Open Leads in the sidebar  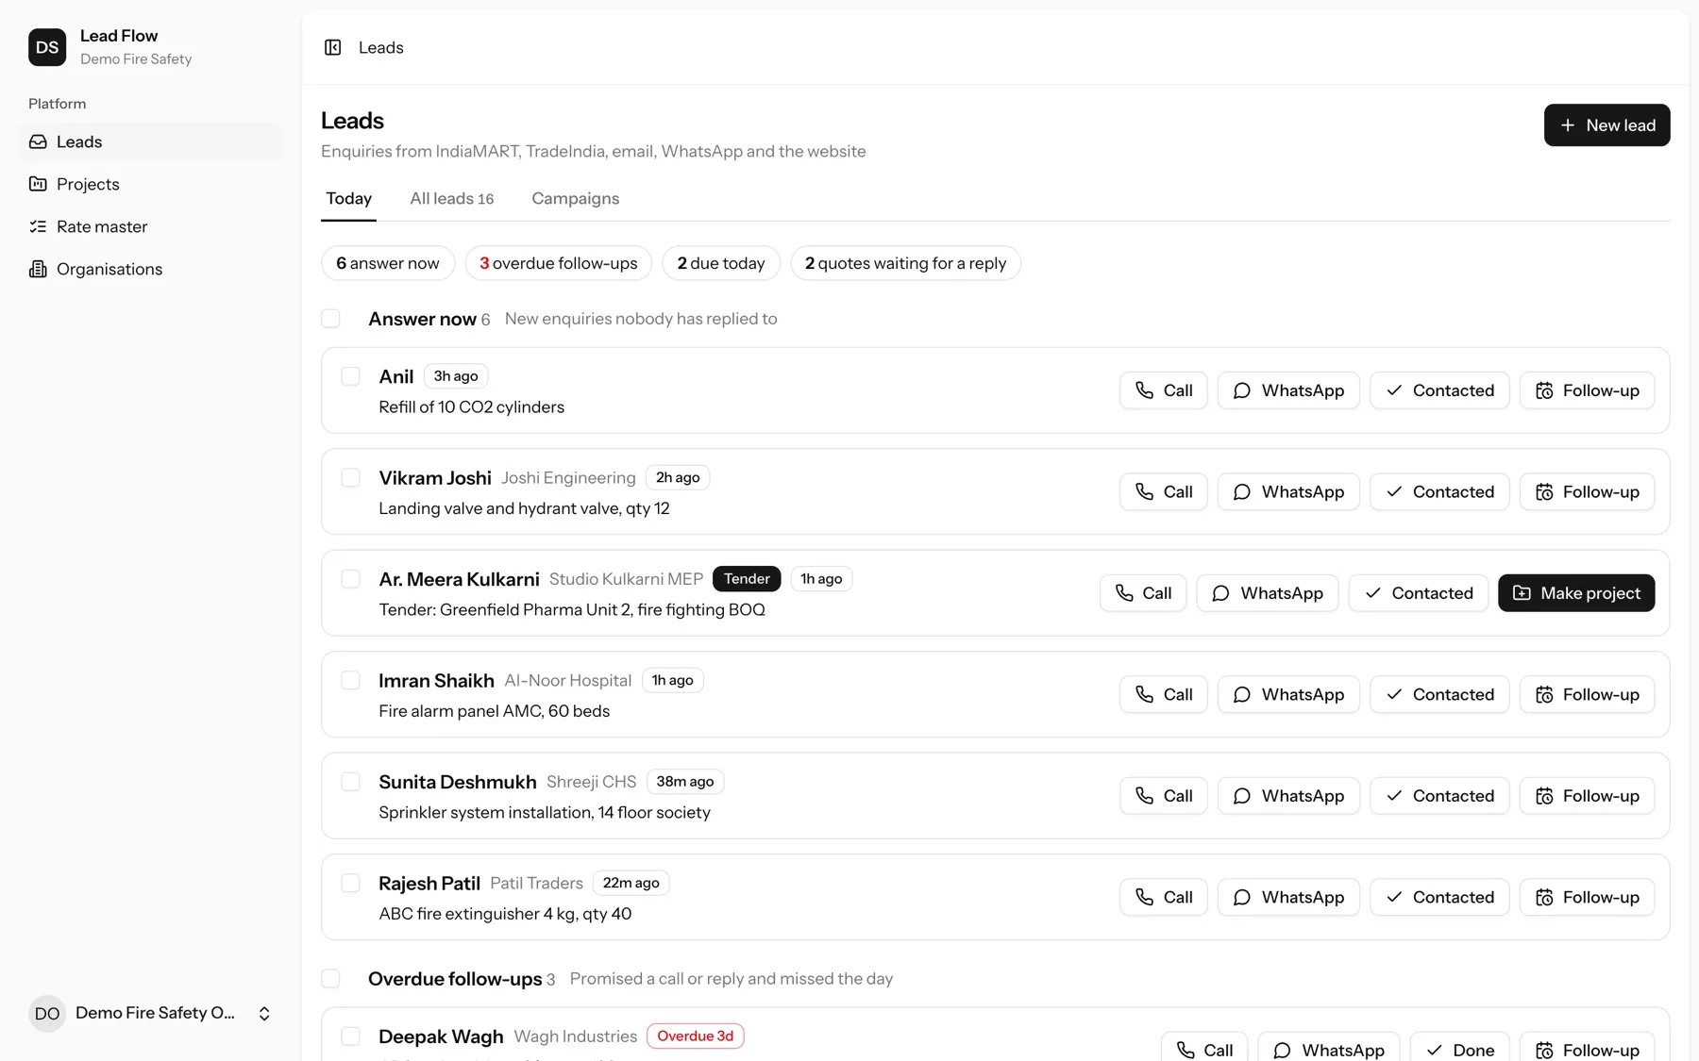[x=151, y=141]
